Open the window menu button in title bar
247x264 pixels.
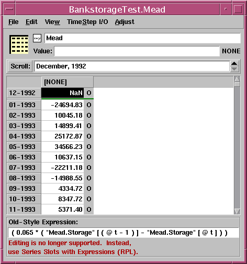(x=9, y=9)
